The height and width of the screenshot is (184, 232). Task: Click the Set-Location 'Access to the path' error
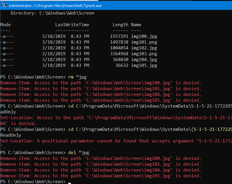click(x=116, y=118)
